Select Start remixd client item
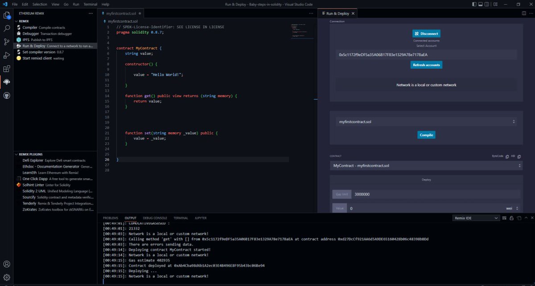 [x=55, y=58]
